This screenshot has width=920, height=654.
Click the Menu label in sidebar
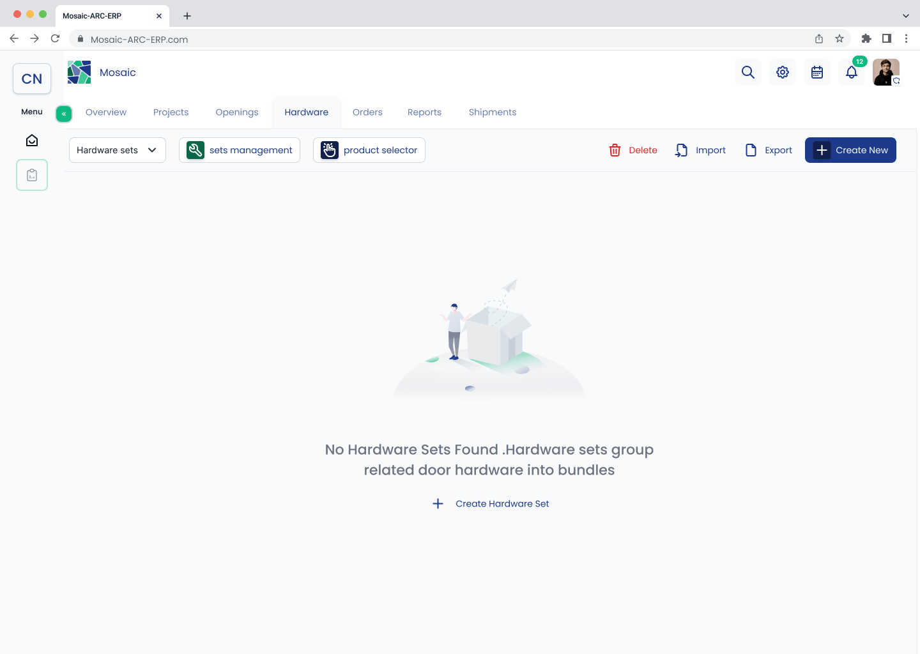[32, 112]
